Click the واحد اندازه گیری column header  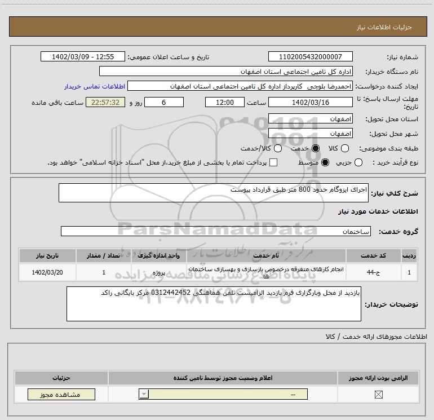click(159, 255)
